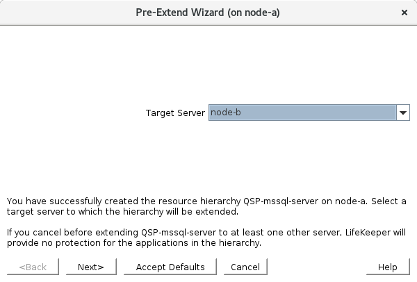Click the Next> button
Screen dimensions: 417x282
point(91,267)
